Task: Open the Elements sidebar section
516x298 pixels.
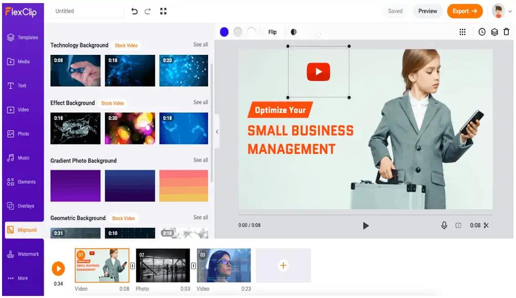Action: tap(23, 182)
